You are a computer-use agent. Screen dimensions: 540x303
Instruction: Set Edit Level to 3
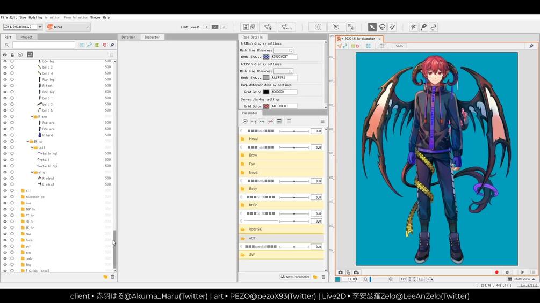[x=224, y=27]
